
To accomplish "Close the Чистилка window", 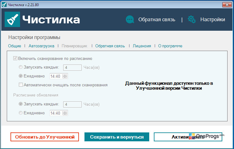I will (x=227, y=5).
